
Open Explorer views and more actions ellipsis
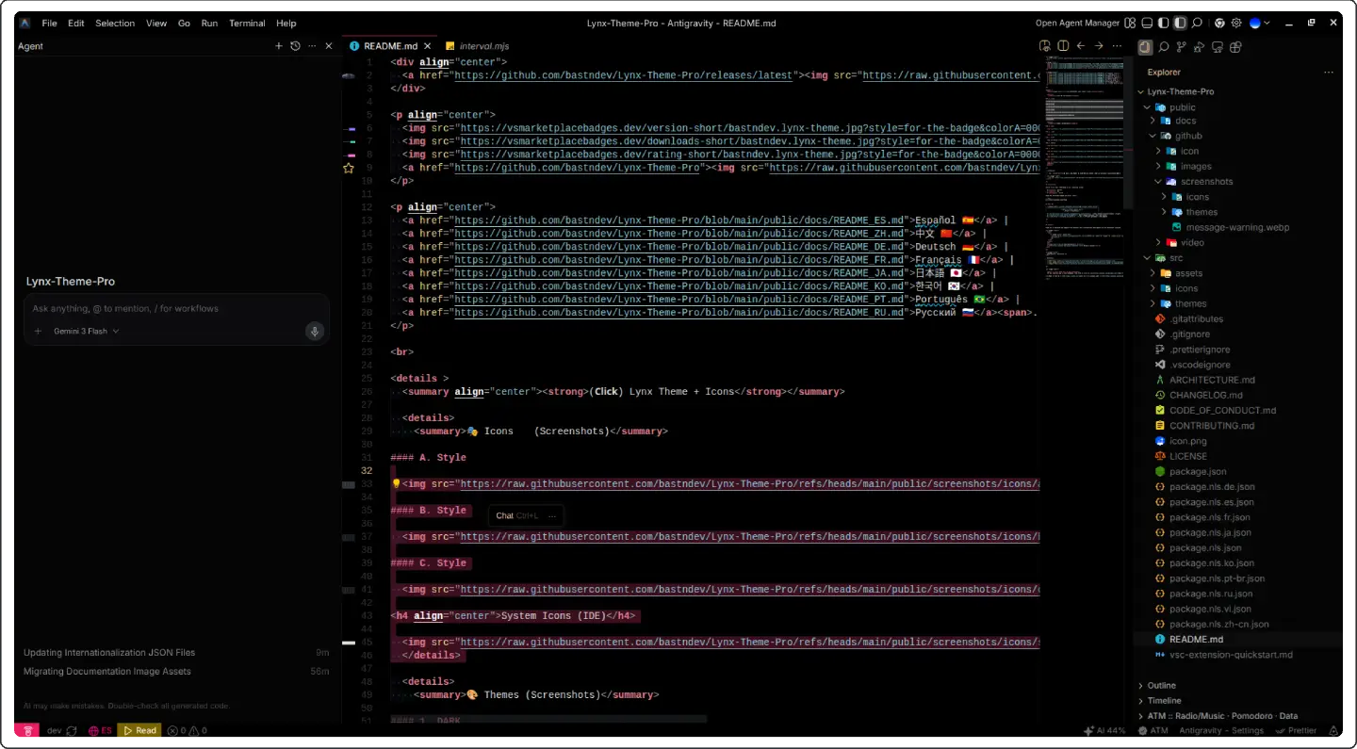click(x=1329, y=72)
